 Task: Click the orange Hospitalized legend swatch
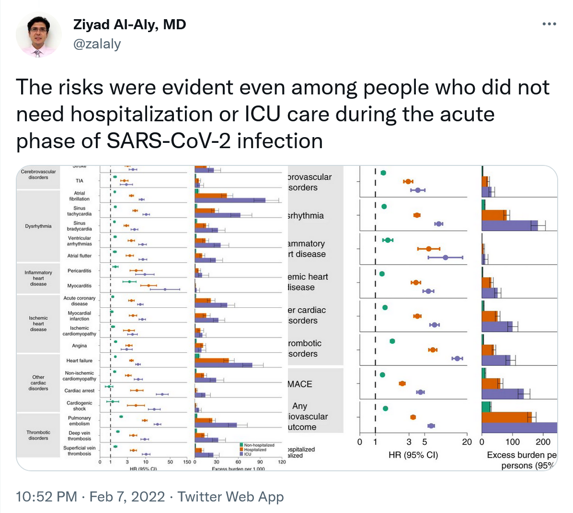pos(241,450)
